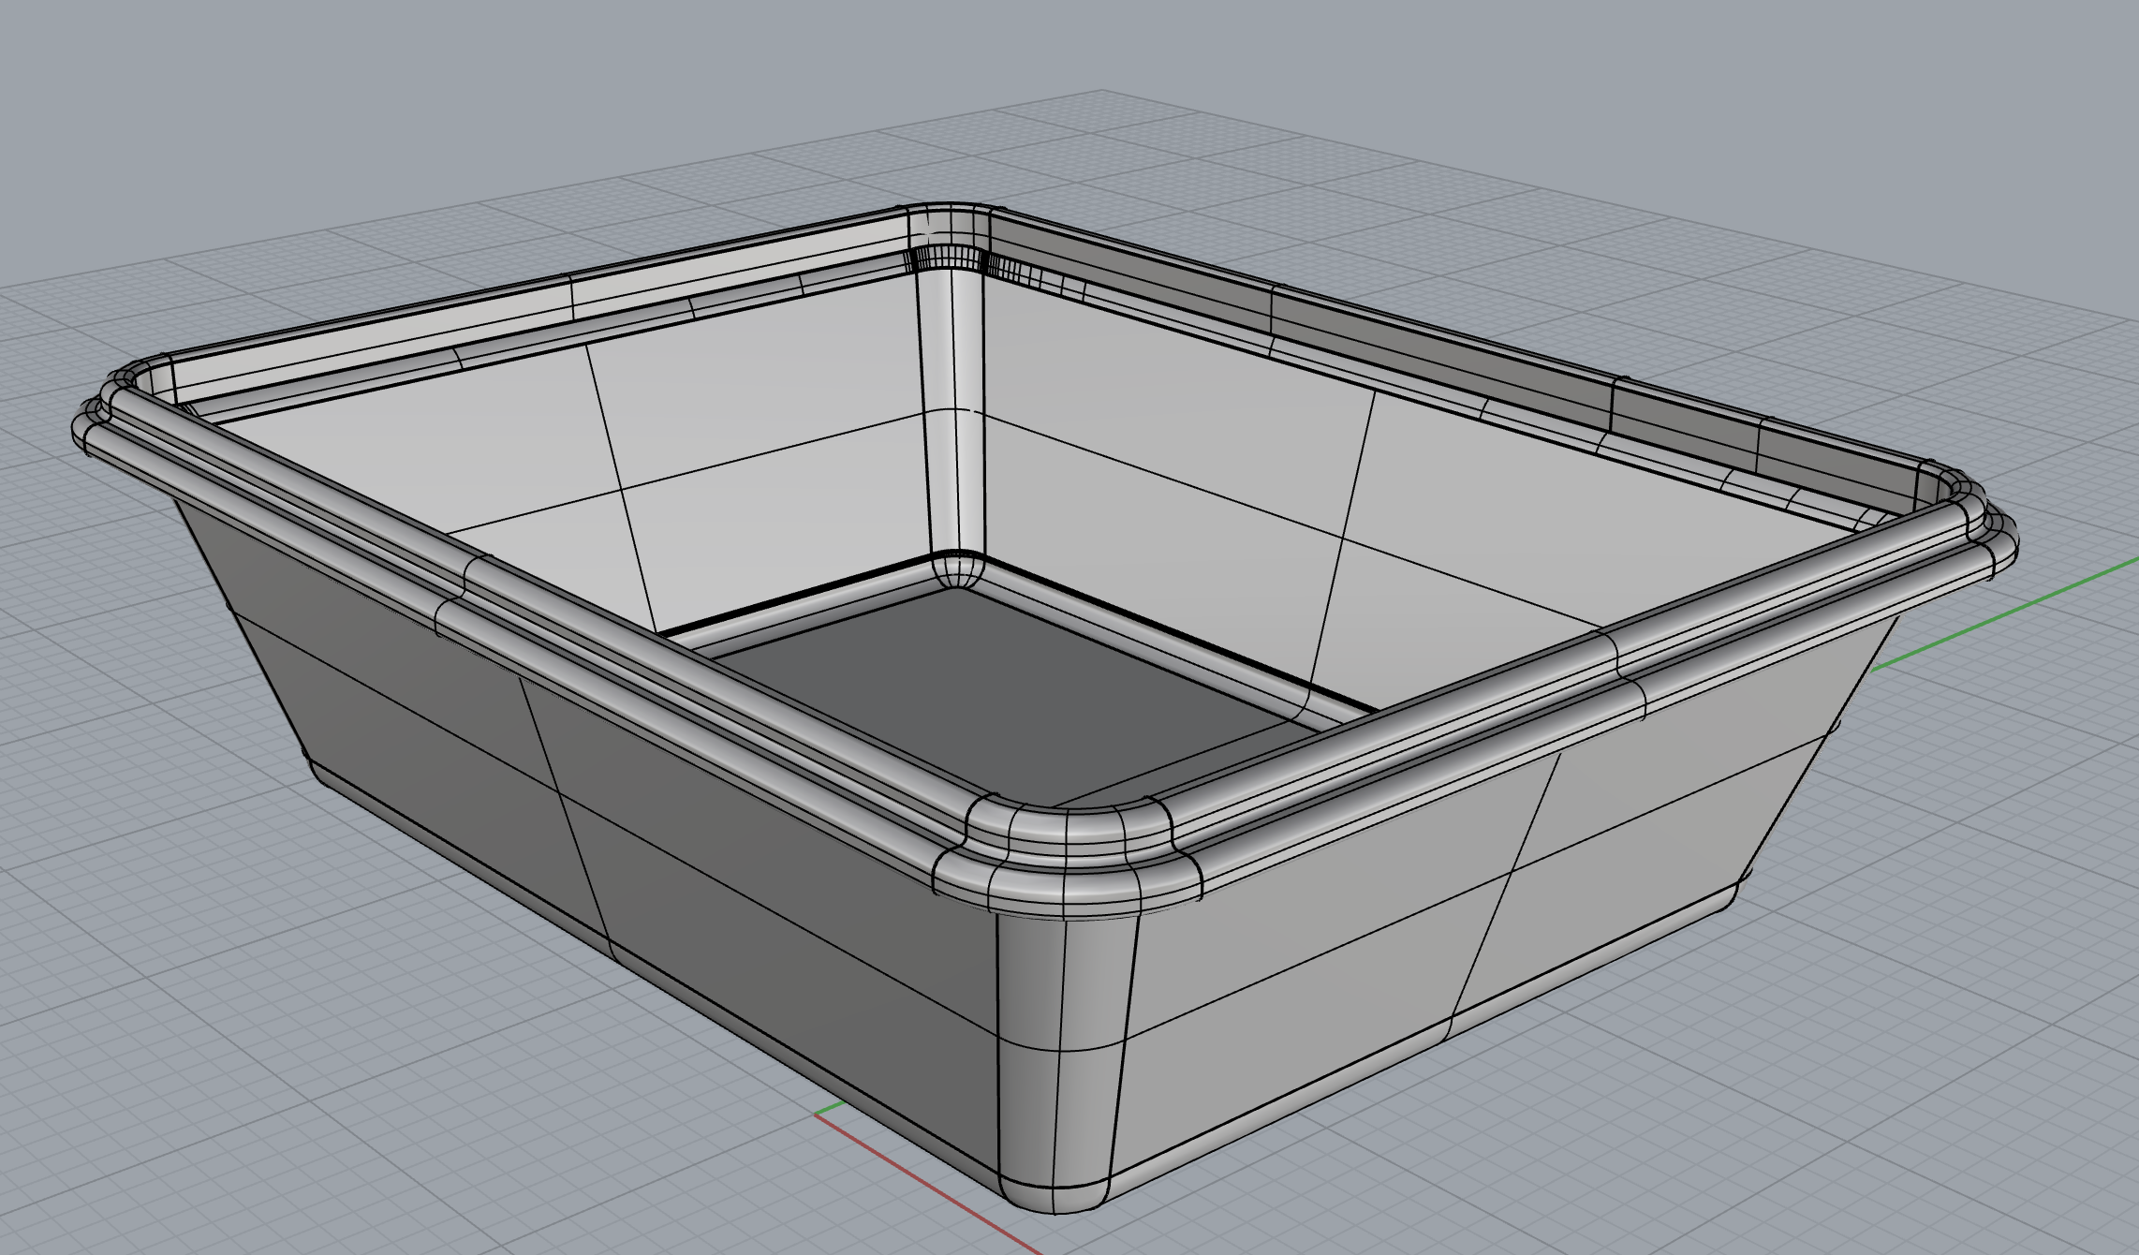
Task: Select the back rim corner at top
Action: 948,225
